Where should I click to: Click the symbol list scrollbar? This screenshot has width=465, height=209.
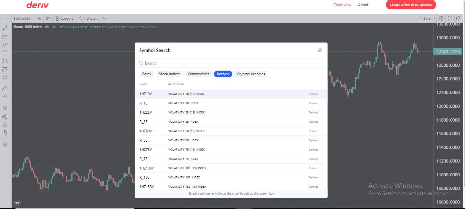point(327,93)
